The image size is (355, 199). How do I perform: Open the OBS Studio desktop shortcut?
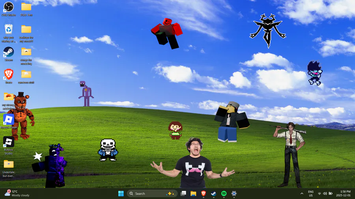pos(9,9)
